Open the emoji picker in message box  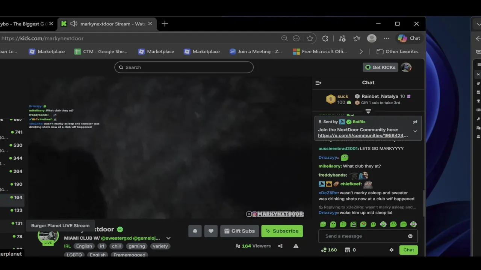410,236
